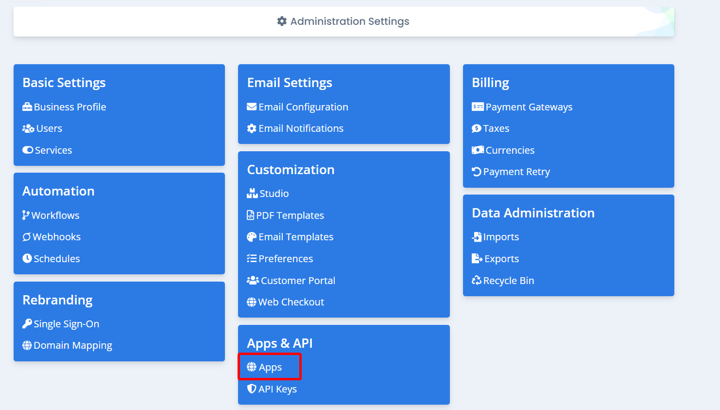Click the Email Notifications gear icon
This screenshot has height=410, width=720.
pos(252,128)
